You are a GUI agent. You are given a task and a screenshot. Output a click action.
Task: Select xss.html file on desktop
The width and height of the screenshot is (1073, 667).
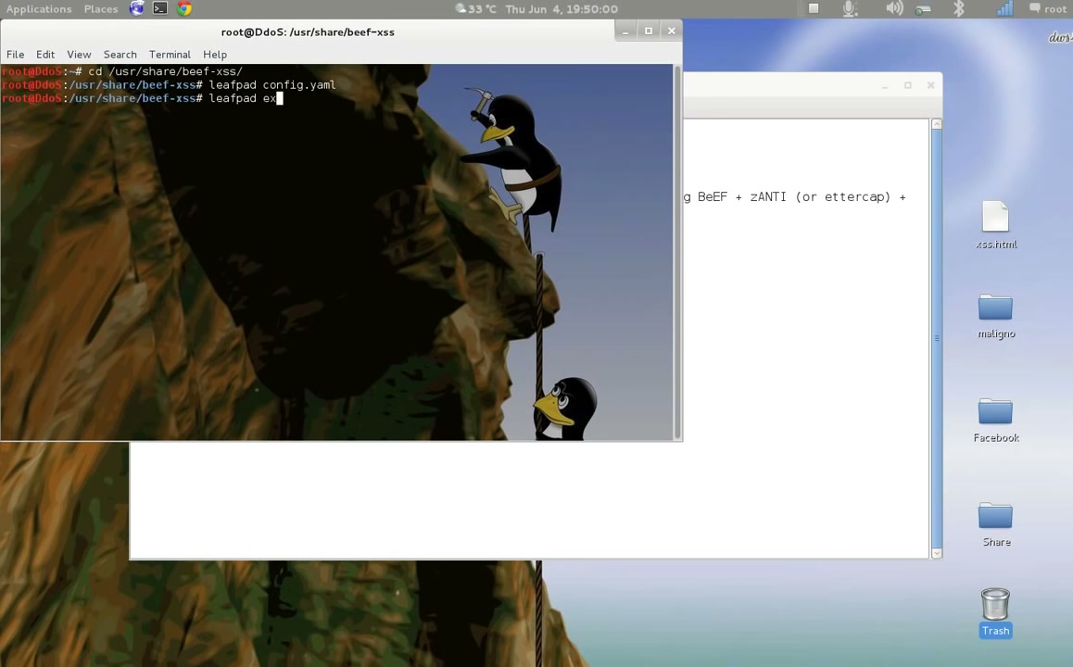pos(996,225)
